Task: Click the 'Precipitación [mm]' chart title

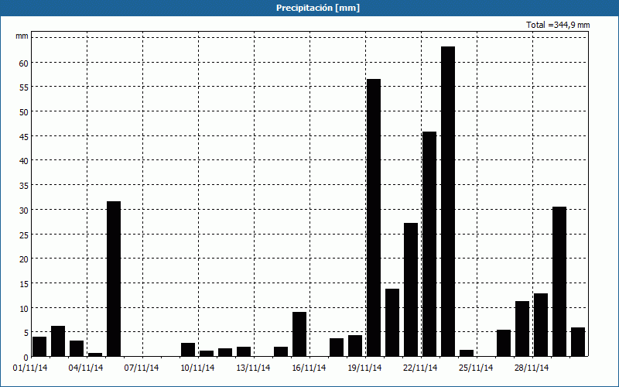Action: point(318,8)
